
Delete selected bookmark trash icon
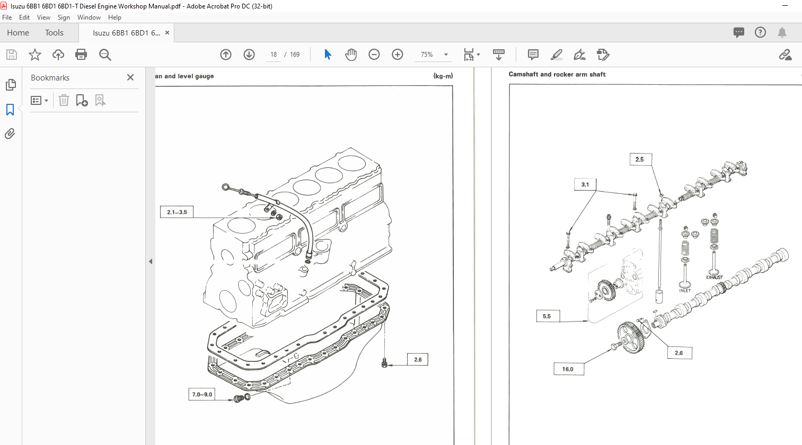coord(64,100)
